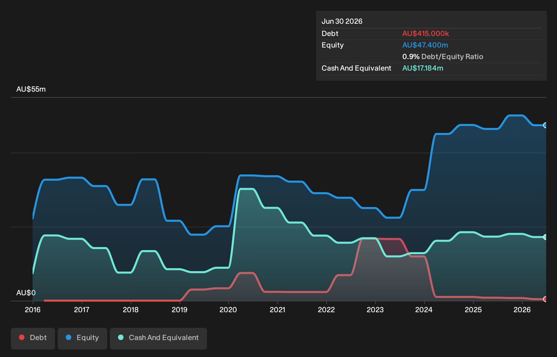The height and width of the screenshot is (357, 557).
Task: Toggle the Cash And Equivalent legend button
Action: pyautogui.click(x=158, y=338)
